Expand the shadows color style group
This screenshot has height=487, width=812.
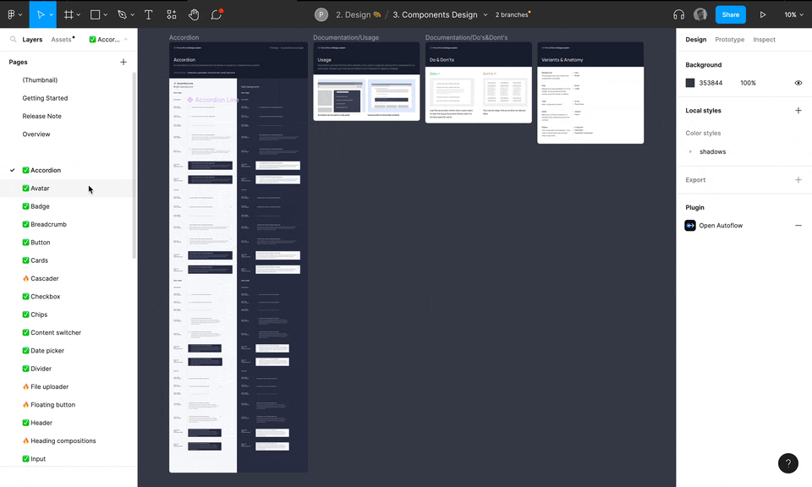pos(690,152)
